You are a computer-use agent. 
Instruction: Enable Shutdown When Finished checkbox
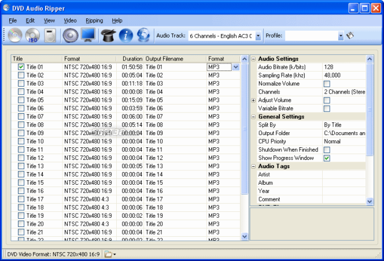(x=327, y=150)
